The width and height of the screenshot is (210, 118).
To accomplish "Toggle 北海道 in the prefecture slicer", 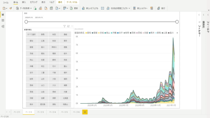I will pos(65,98).
